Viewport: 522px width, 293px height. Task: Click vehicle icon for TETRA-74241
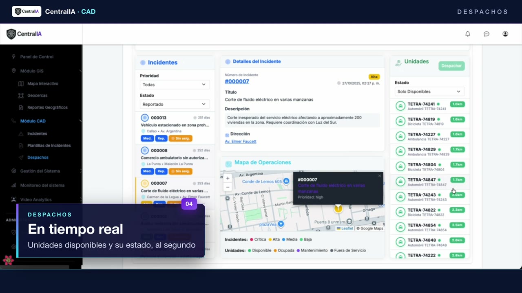pos(400,106)
